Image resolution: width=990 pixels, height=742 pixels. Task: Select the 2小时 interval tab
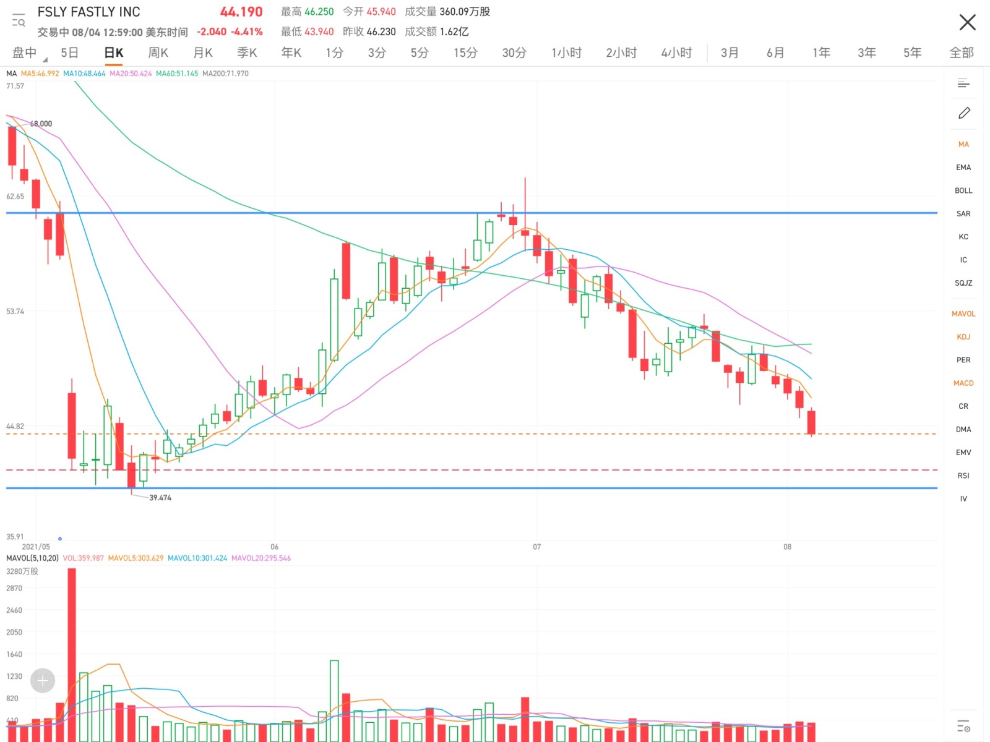[x=621, y=53]
